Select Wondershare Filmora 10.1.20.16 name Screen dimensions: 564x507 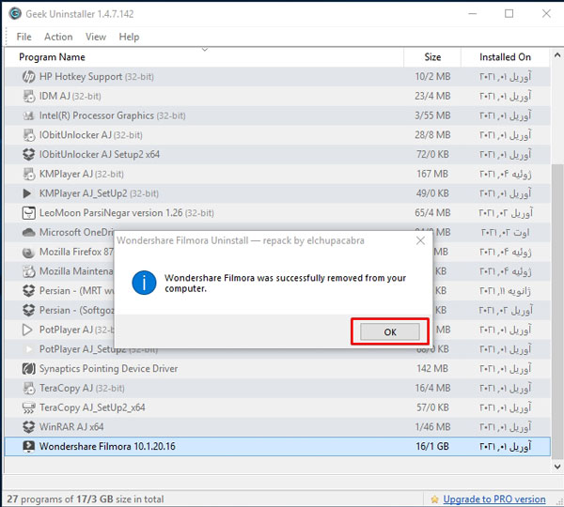(x=107, y=446)
